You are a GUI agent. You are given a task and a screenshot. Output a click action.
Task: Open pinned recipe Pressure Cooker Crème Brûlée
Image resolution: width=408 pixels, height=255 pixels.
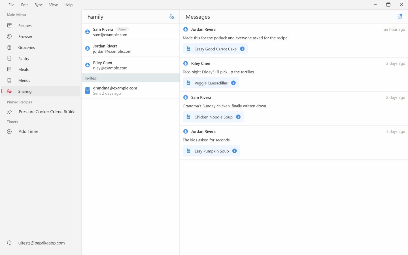pos(47,112)
